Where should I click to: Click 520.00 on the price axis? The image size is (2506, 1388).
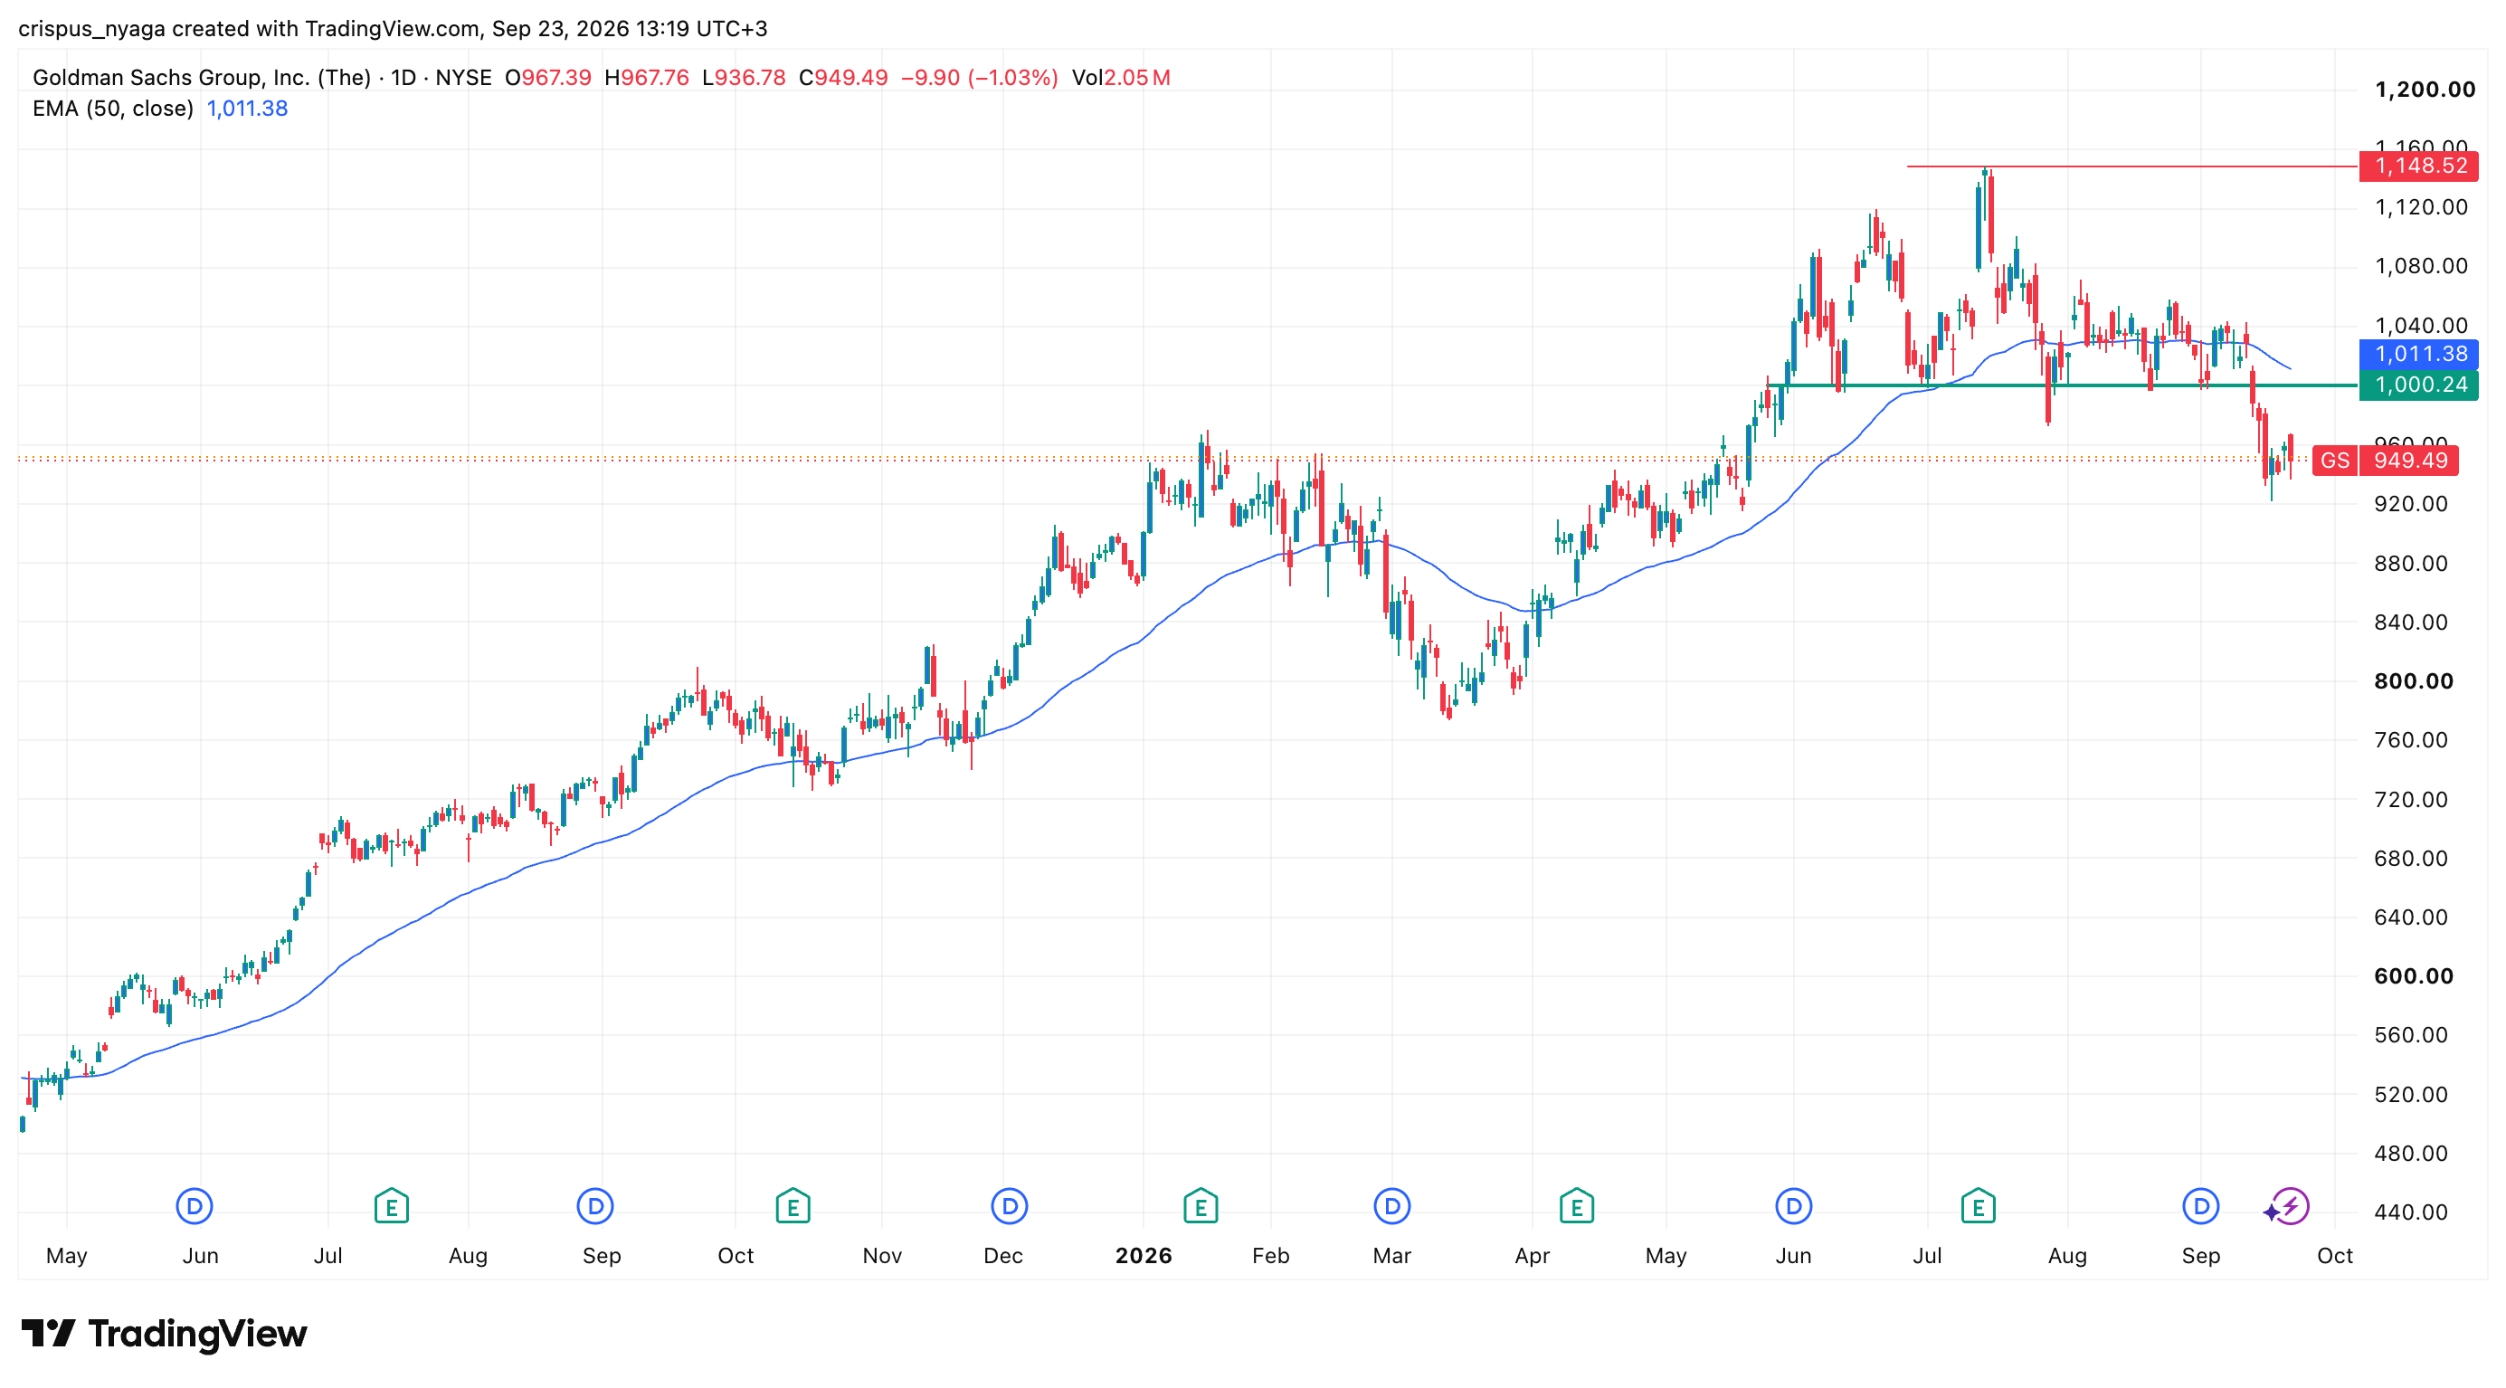click(x=2411, y=1094)
